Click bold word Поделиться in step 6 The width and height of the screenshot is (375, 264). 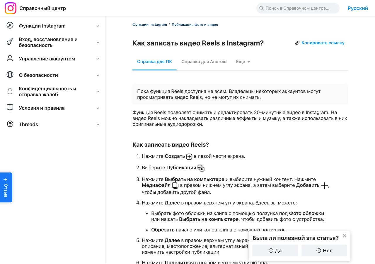(x=179, y=262)
